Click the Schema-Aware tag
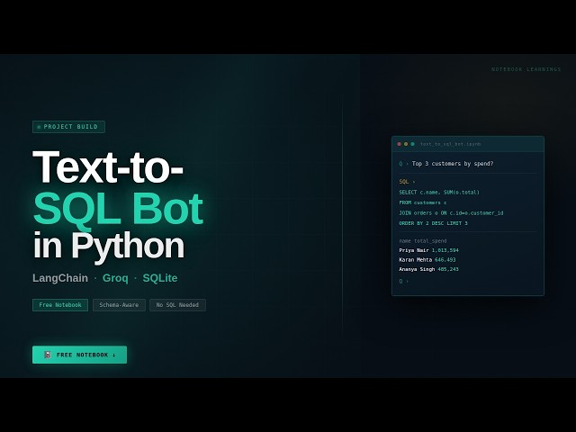The height and width of the screenshot is (432, 576). pyautogui.click(x=119, y=305)
